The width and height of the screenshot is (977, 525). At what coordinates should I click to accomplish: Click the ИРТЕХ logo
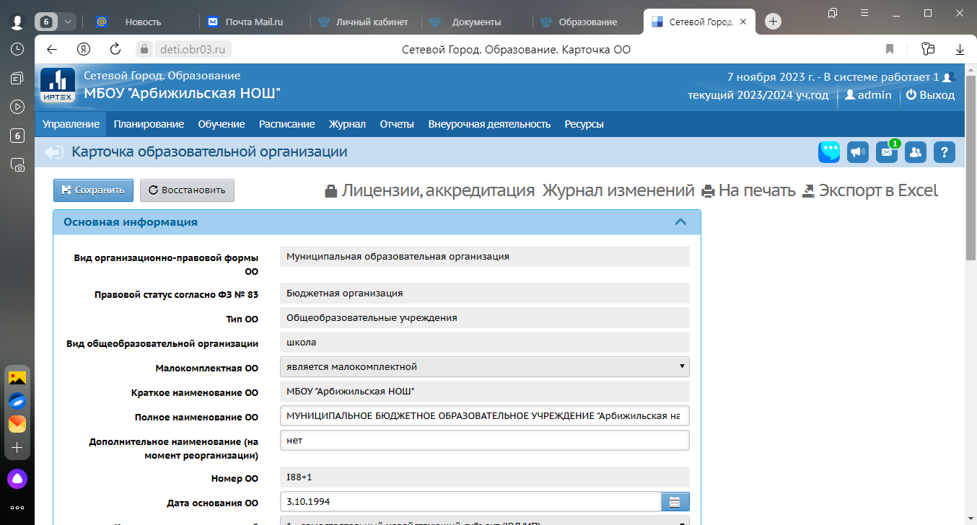[57, 87]
